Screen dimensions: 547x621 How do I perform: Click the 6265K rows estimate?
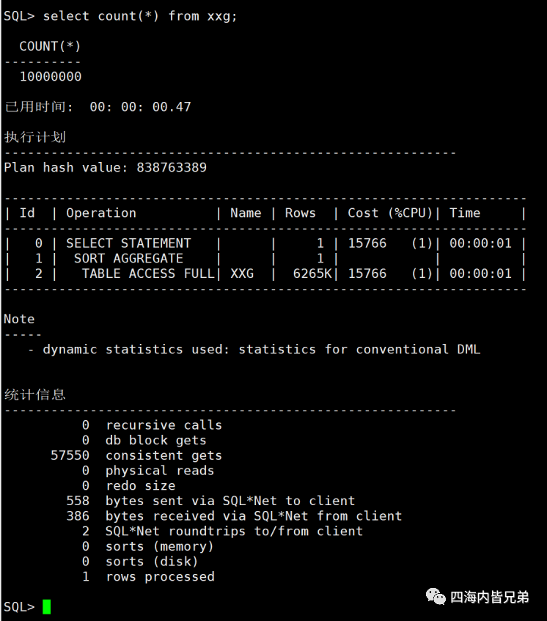tap(312, 273)
